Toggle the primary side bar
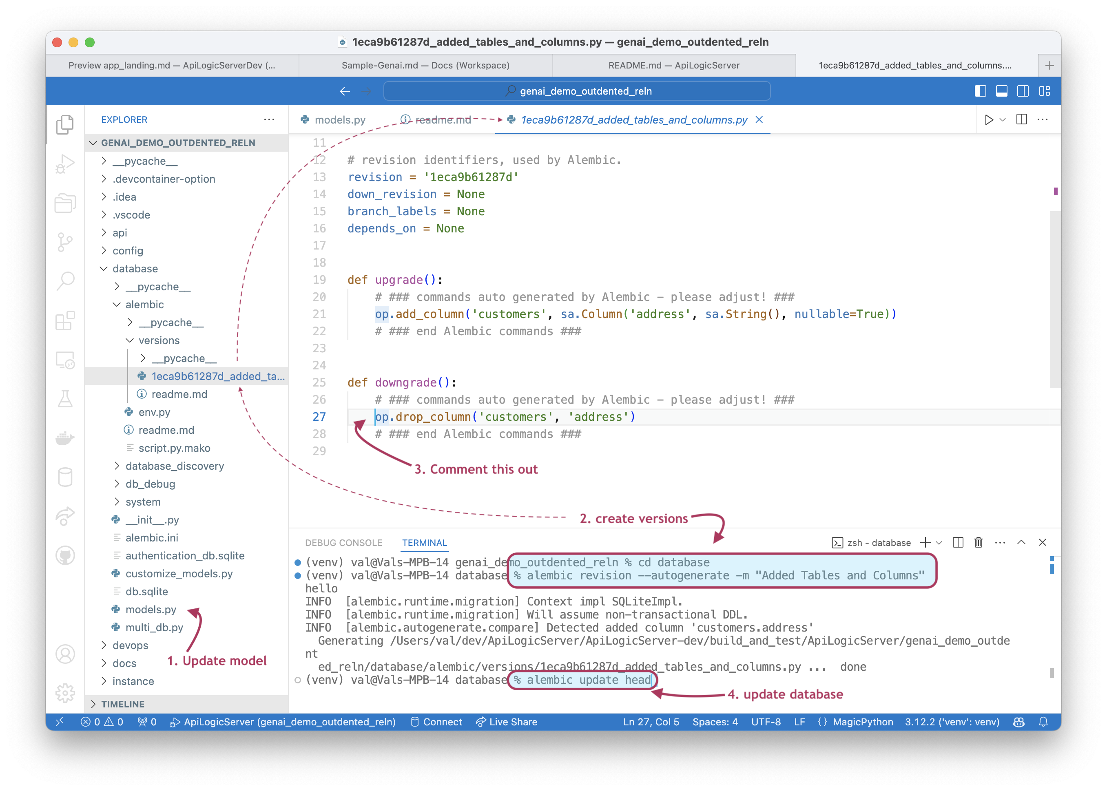The height and width of the screenshot is (791, 1107). tap(980, 91)
